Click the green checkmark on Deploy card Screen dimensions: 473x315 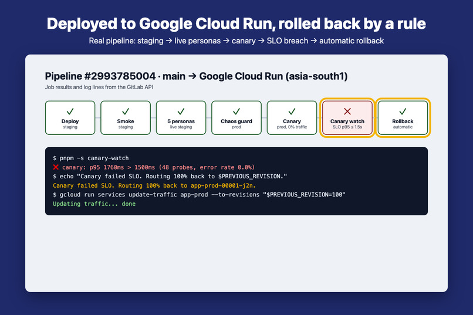pos(70,111)
